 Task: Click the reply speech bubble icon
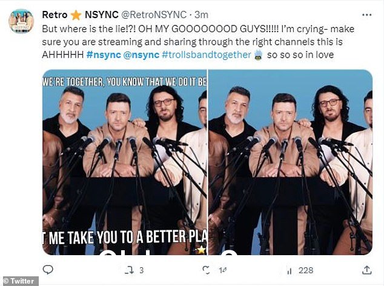(x=48, y=270)
